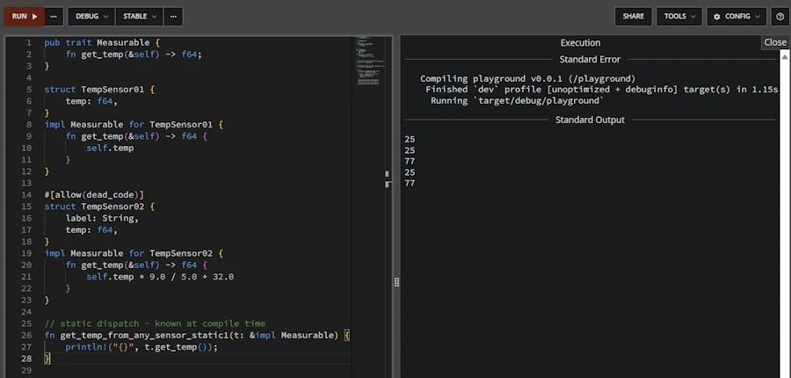Open the STABLE channel dropdown

139,16
